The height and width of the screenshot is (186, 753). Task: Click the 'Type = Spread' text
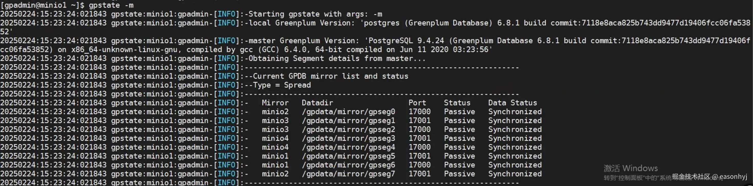[282, 85]
